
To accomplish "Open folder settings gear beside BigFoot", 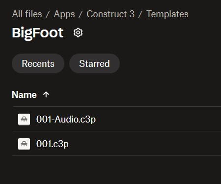I will (78, 32).
